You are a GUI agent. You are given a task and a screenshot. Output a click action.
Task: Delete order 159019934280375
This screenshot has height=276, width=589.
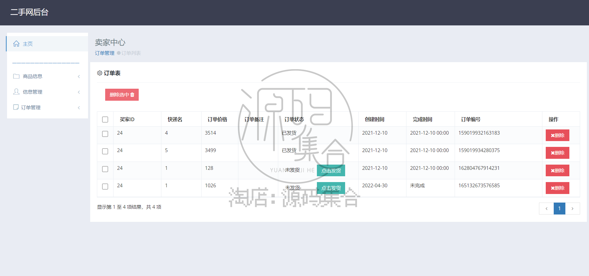[557, 153]
